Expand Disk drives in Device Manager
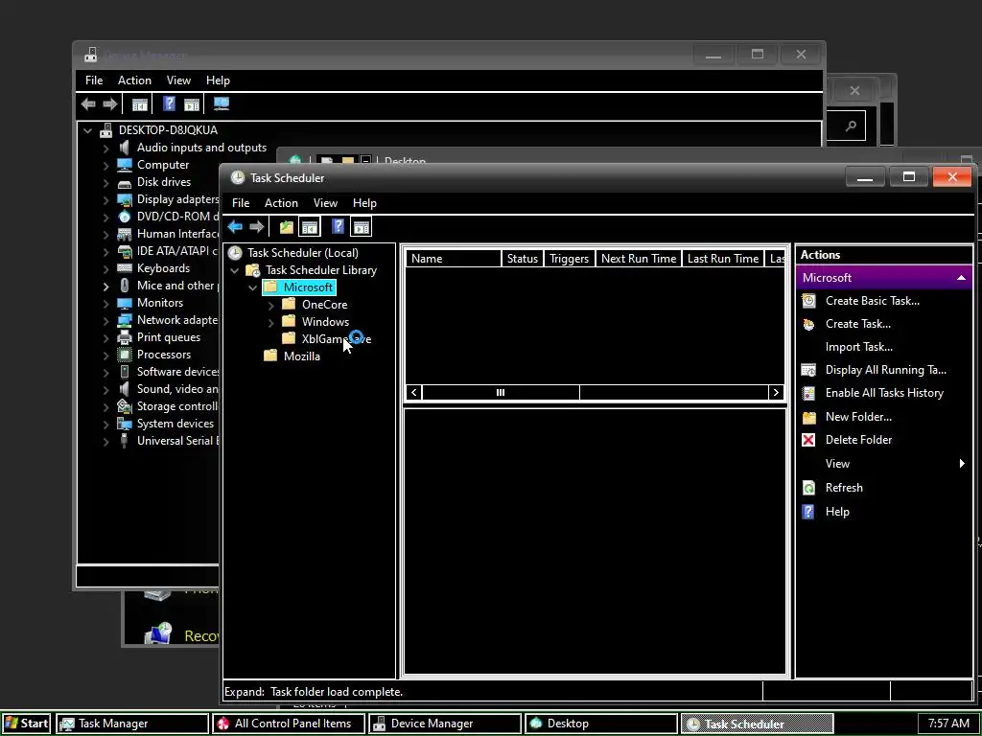Viewport: 982px width, 736px height. pyautogui.click(x=105, y=183)
